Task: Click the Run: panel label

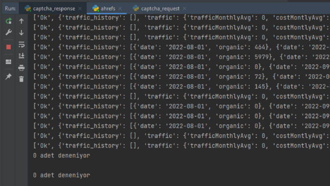Action: tap(10, 8)
